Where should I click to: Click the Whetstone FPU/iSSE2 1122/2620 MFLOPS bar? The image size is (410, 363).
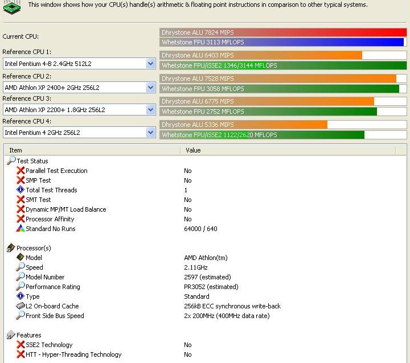click(283, 135)
